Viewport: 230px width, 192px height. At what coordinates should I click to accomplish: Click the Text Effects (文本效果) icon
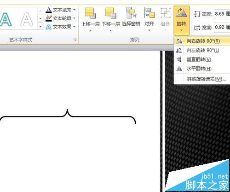[49, 27]
